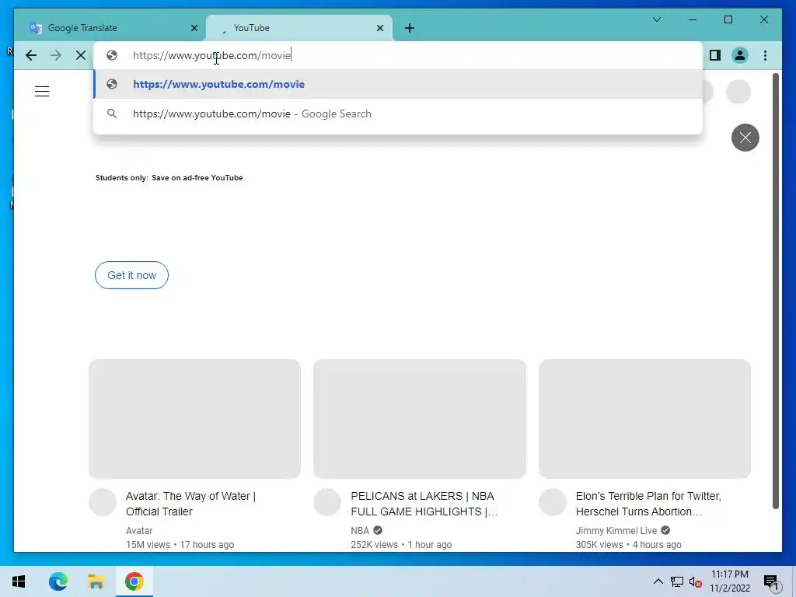The width and height of the screenshot is (796, 597).
Task: Open the Avatar channel name link
Action: point(139,530)
